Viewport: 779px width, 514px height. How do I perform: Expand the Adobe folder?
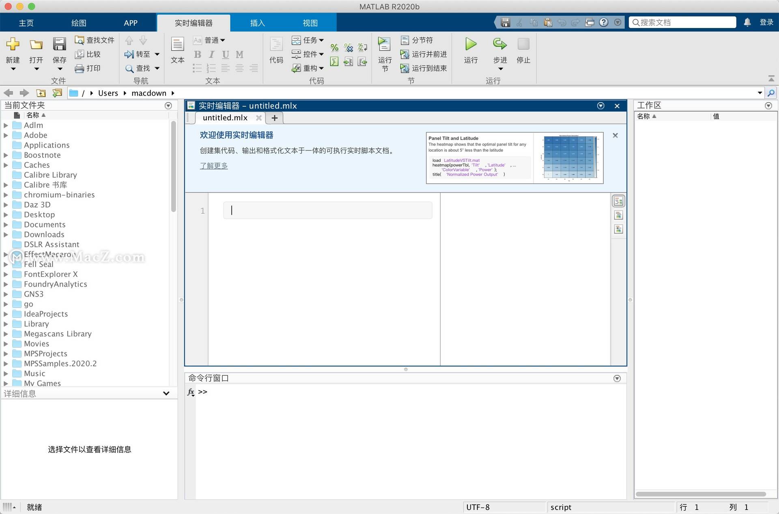pyautogui.click(x=6, y=135)
